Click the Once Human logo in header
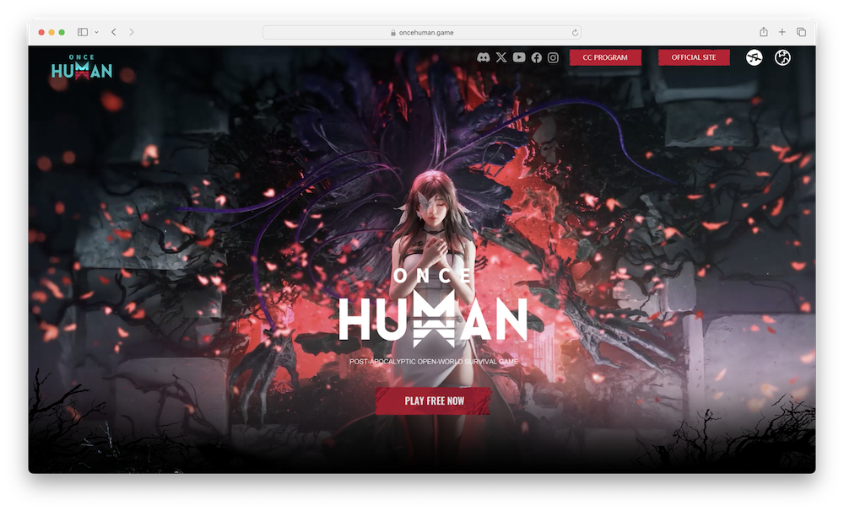The width and height of the screenshot is (844, 511). [82, 67]
